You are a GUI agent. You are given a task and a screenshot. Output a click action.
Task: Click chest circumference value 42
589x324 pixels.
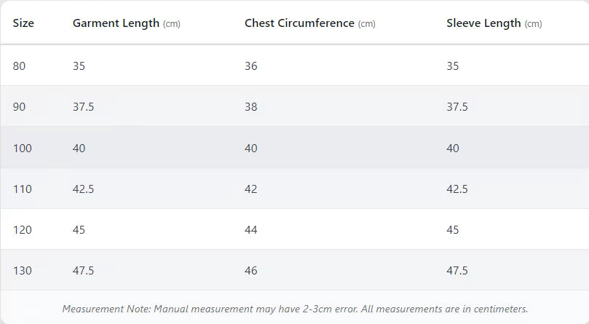[251, 189]
